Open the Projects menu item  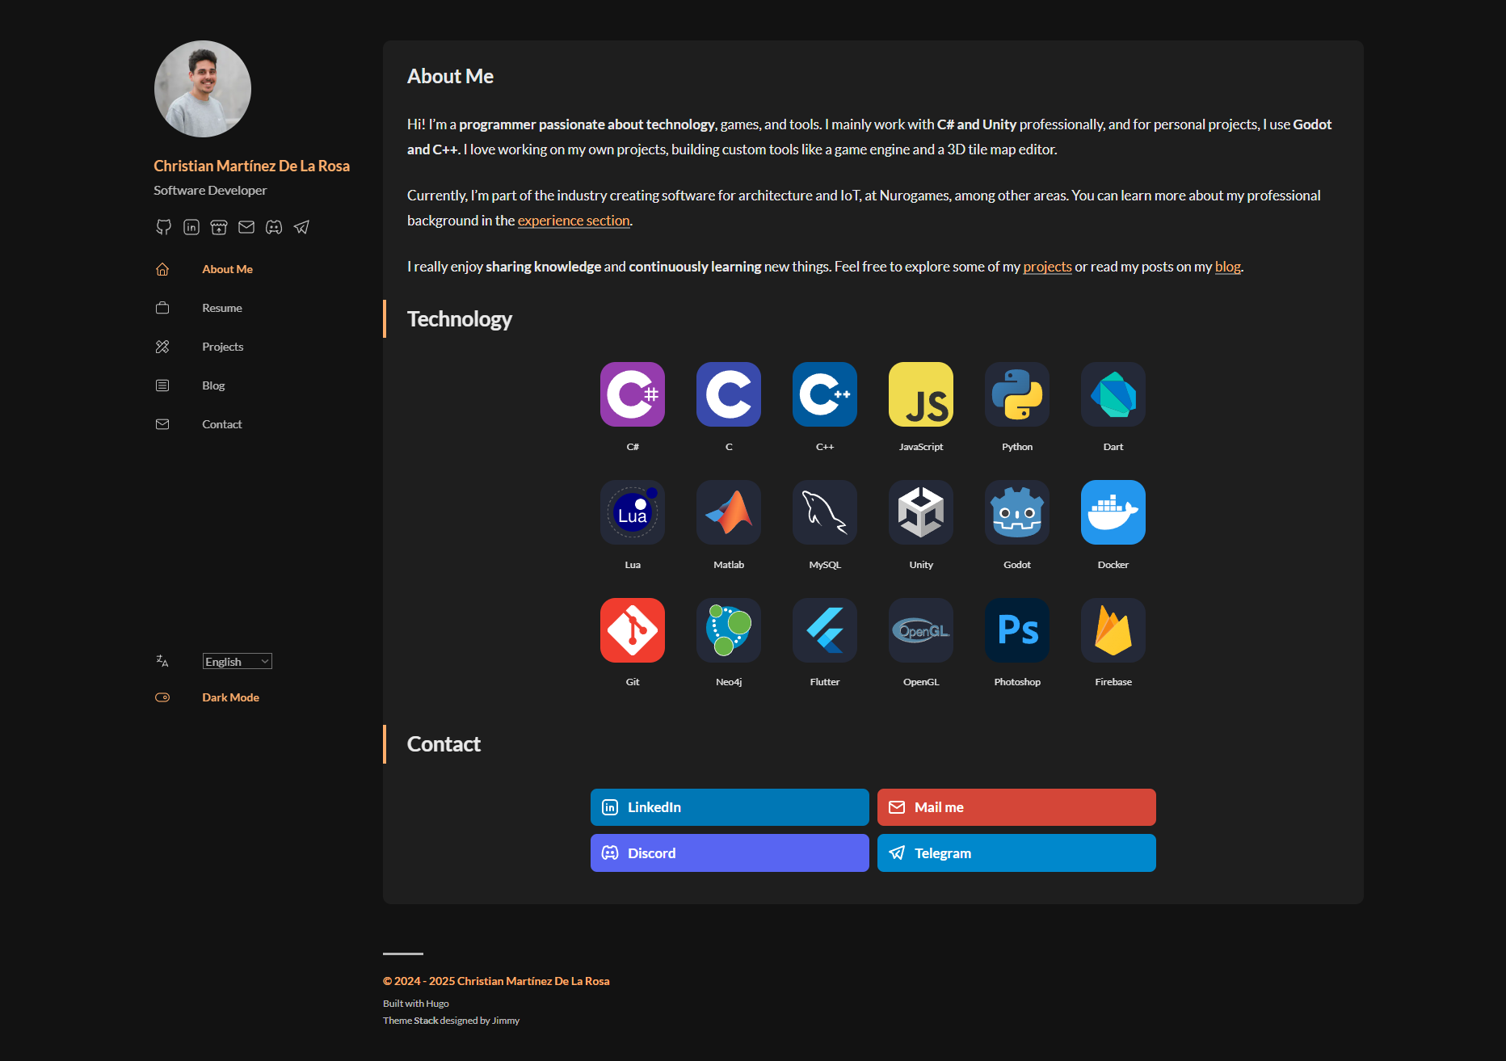[x=222, y=347]
